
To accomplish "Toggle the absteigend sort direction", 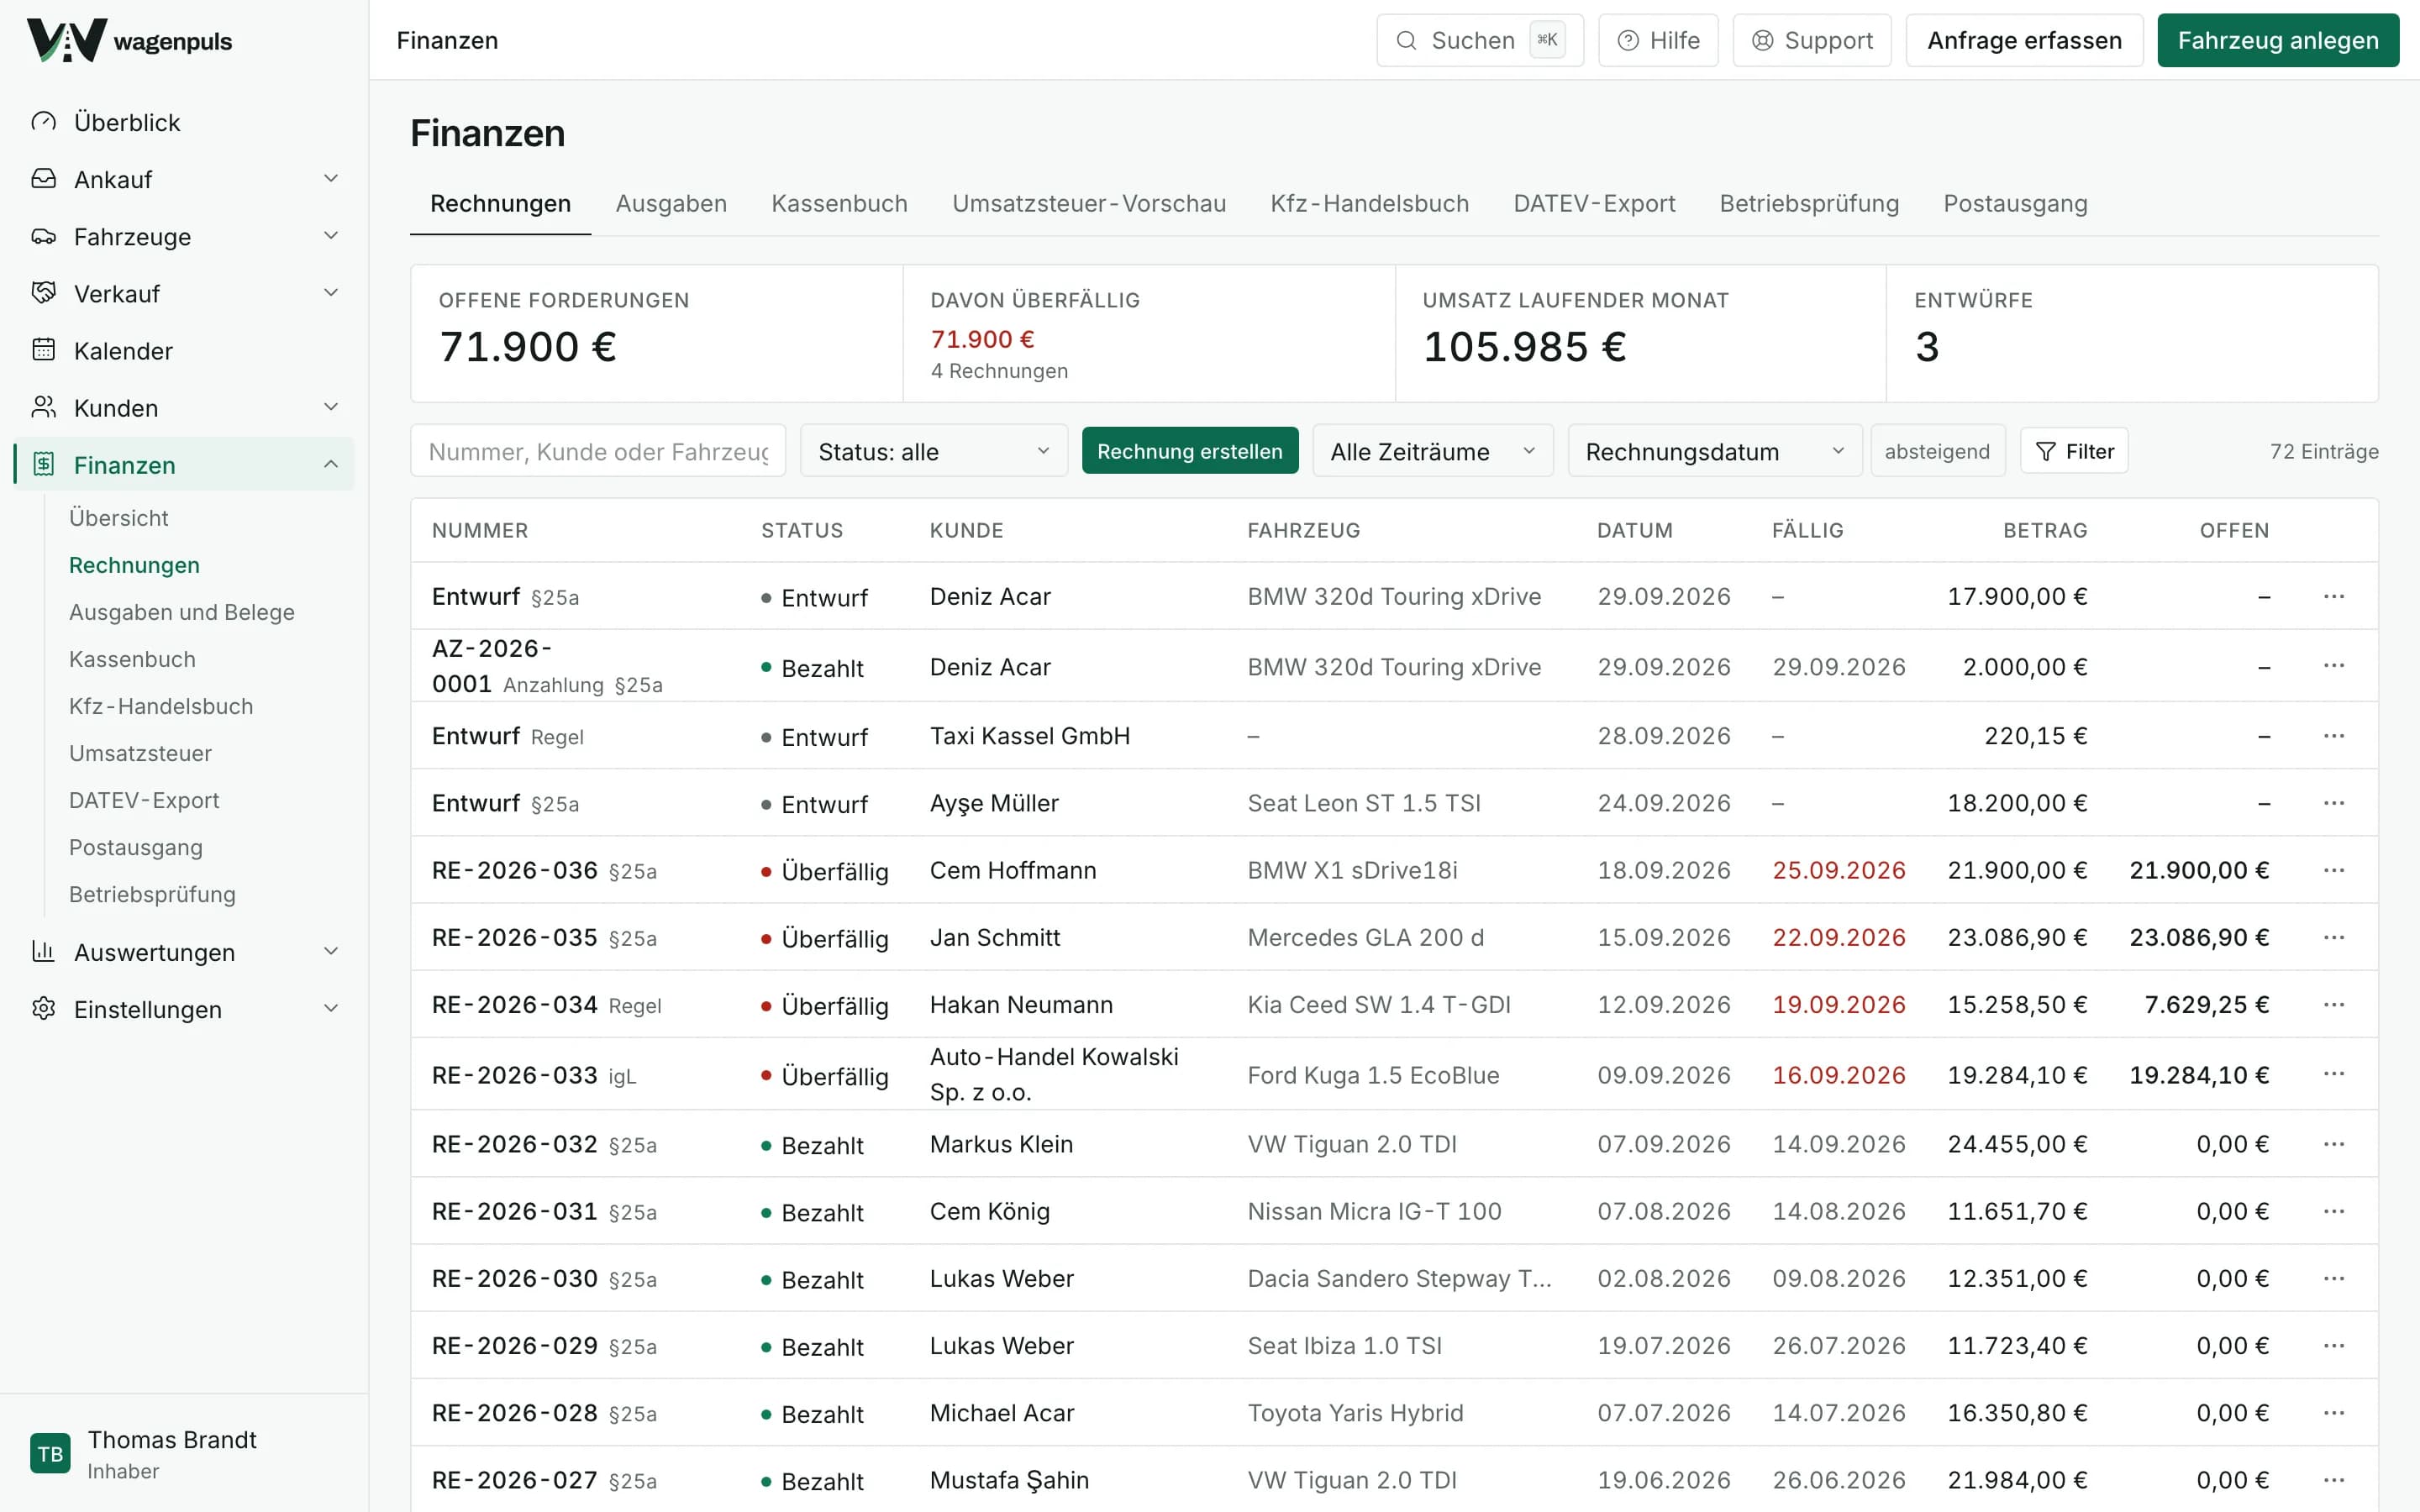I will (x=1937, y=451).
